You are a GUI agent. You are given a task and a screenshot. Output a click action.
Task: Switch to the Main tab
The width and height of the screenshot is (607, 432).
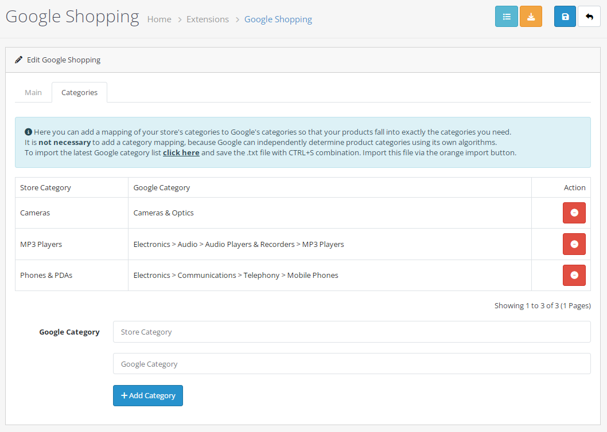point(33,92)
